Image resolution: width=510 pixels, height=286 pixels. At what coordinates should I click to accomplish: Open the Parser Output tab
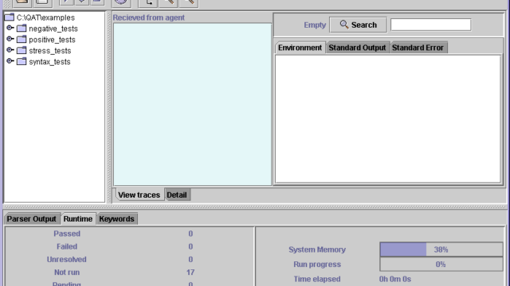tap(32, 219)
